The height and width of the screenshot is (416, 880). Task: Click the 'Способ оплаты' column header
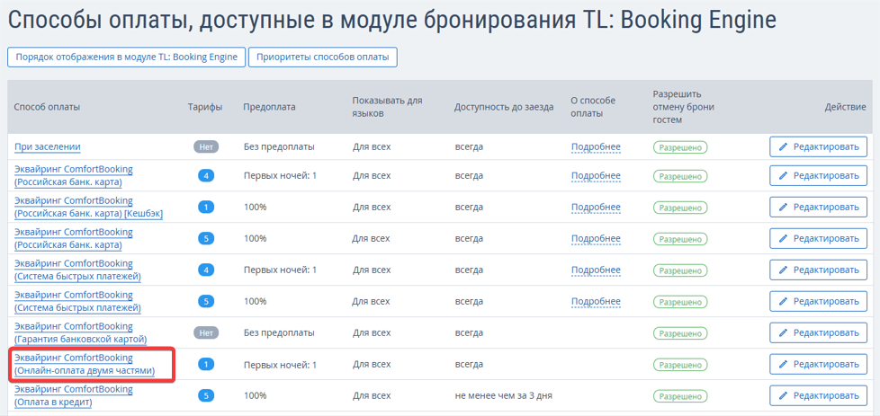(x=47, y=107)
